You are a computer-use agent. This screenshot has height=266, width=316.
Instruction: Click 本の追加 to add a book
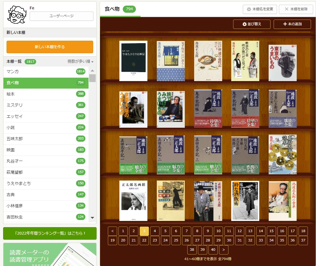292,24
